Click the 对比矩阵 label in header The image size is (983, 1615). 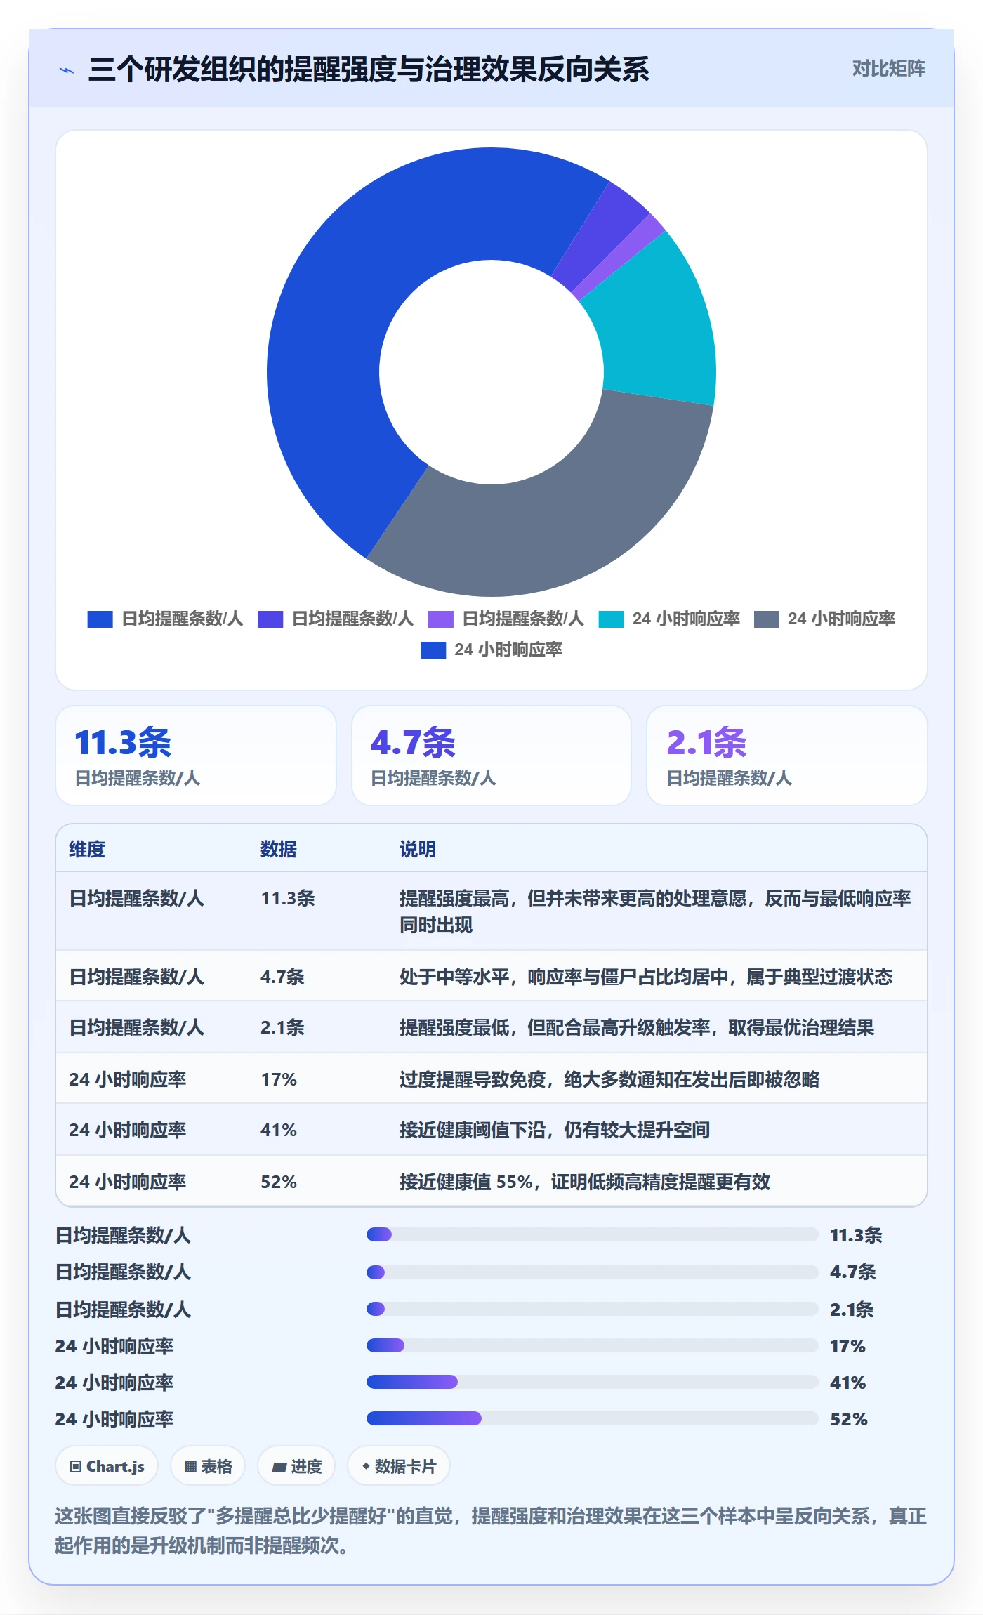tap(888, 68)
